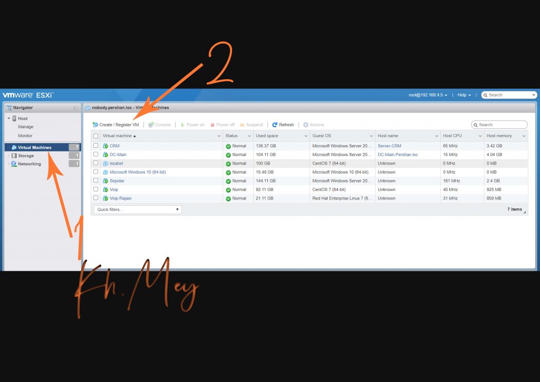
Task: Click the green status icon for CRM
Action: pyautogui.click(x=228, y=146)
